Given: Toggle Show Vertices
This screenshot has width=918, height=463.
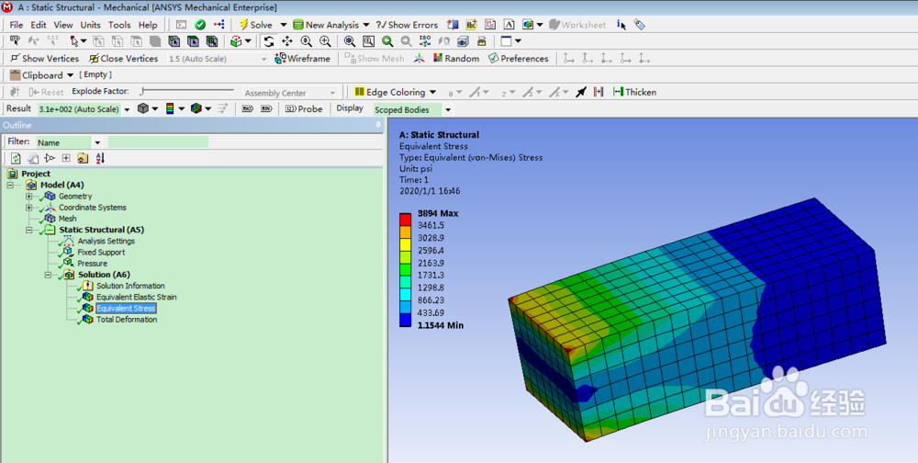Looking at the screenshot, I should point(45,59).
